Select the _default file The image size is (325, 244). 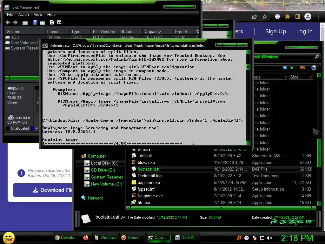[221, 156]
